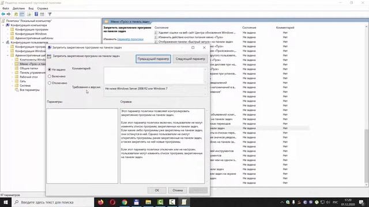
Task: Open Opera from the taskbar
Action: 112,202
